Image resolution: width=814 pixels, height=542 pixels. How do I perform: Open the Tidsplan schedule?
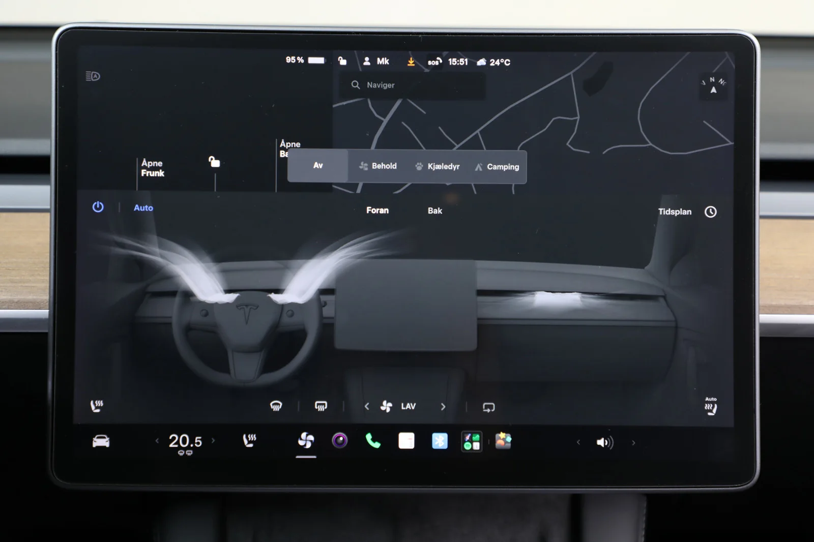click(x=675, y=212)
